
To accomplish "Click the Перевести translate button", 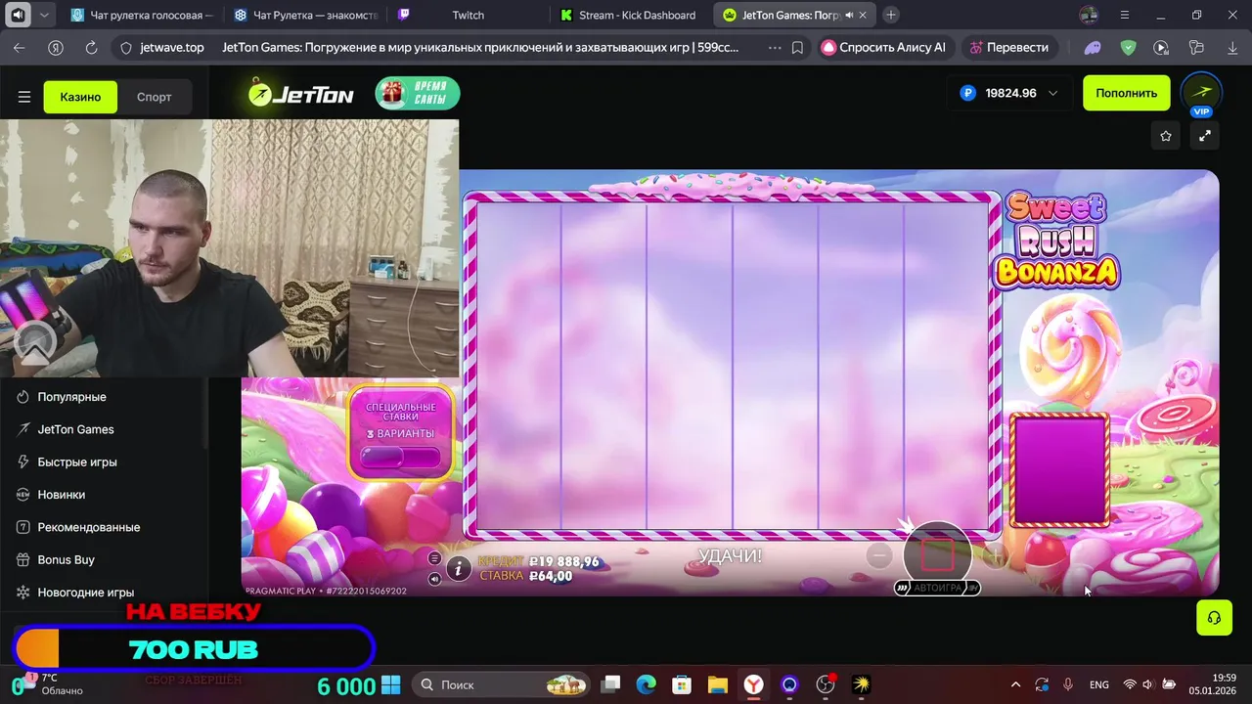I will click(1008, 47).
